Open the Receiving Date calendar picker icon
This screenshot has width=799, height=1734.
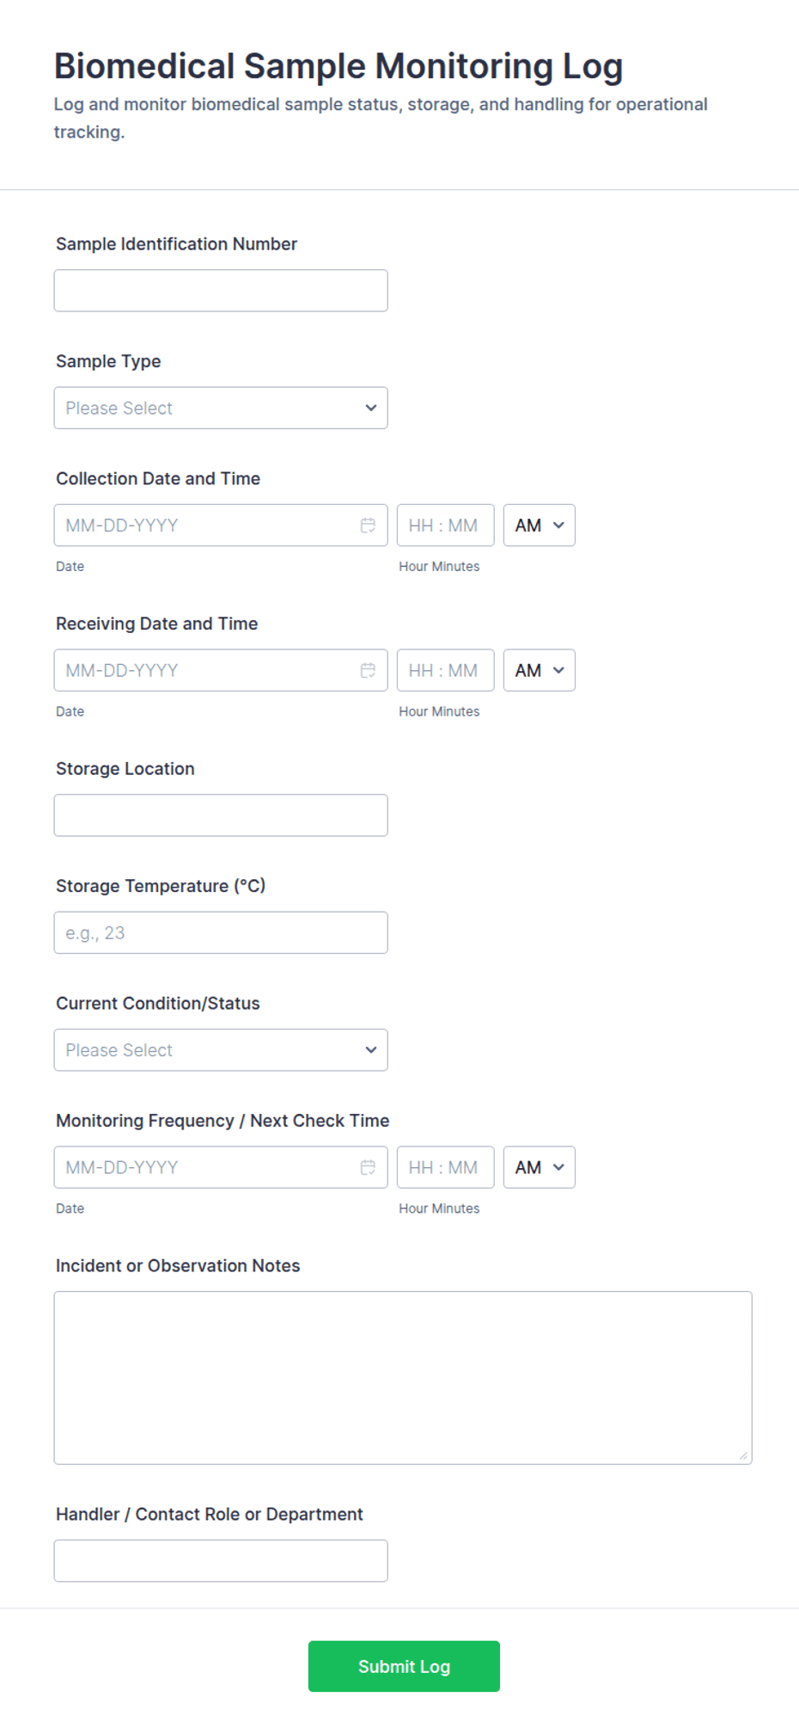tap(368, 671)
